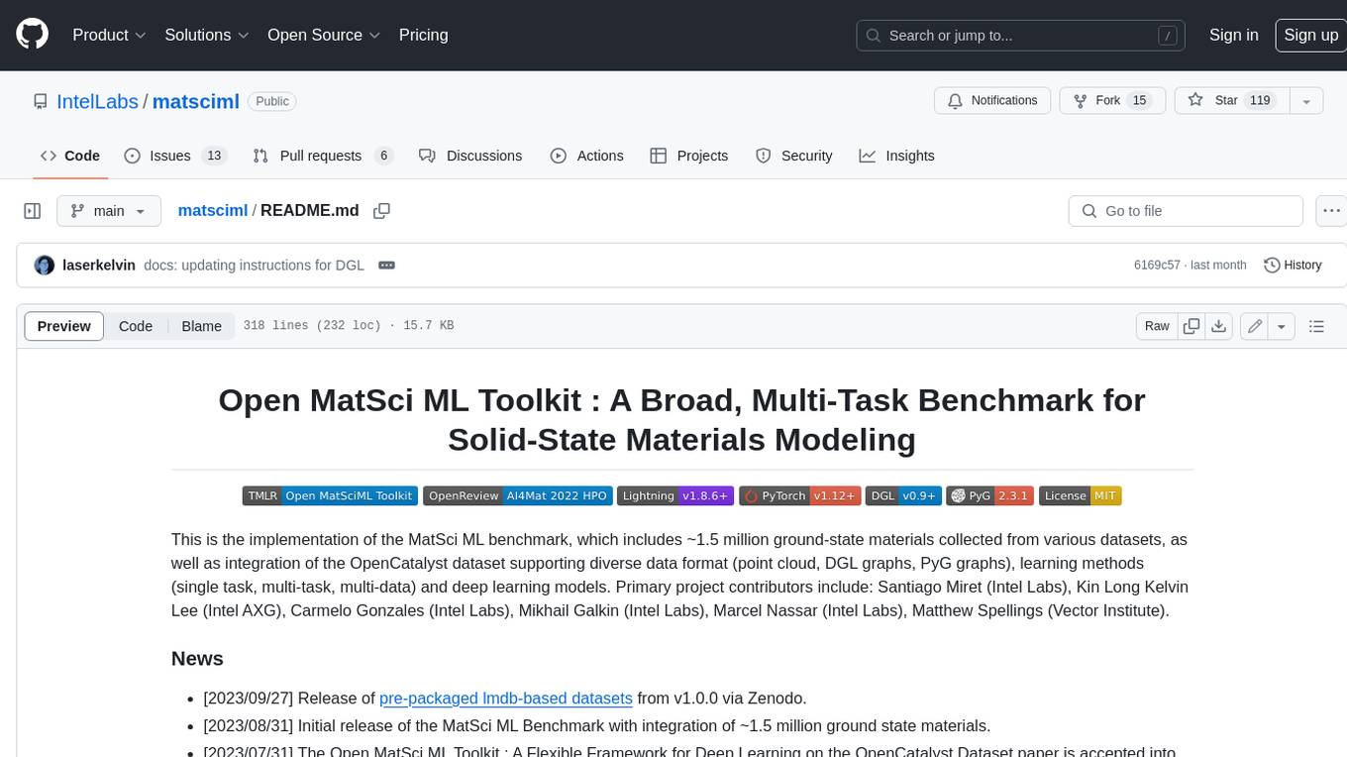
Task: Switch to the Code tab
Action: (x=70, y=156)
